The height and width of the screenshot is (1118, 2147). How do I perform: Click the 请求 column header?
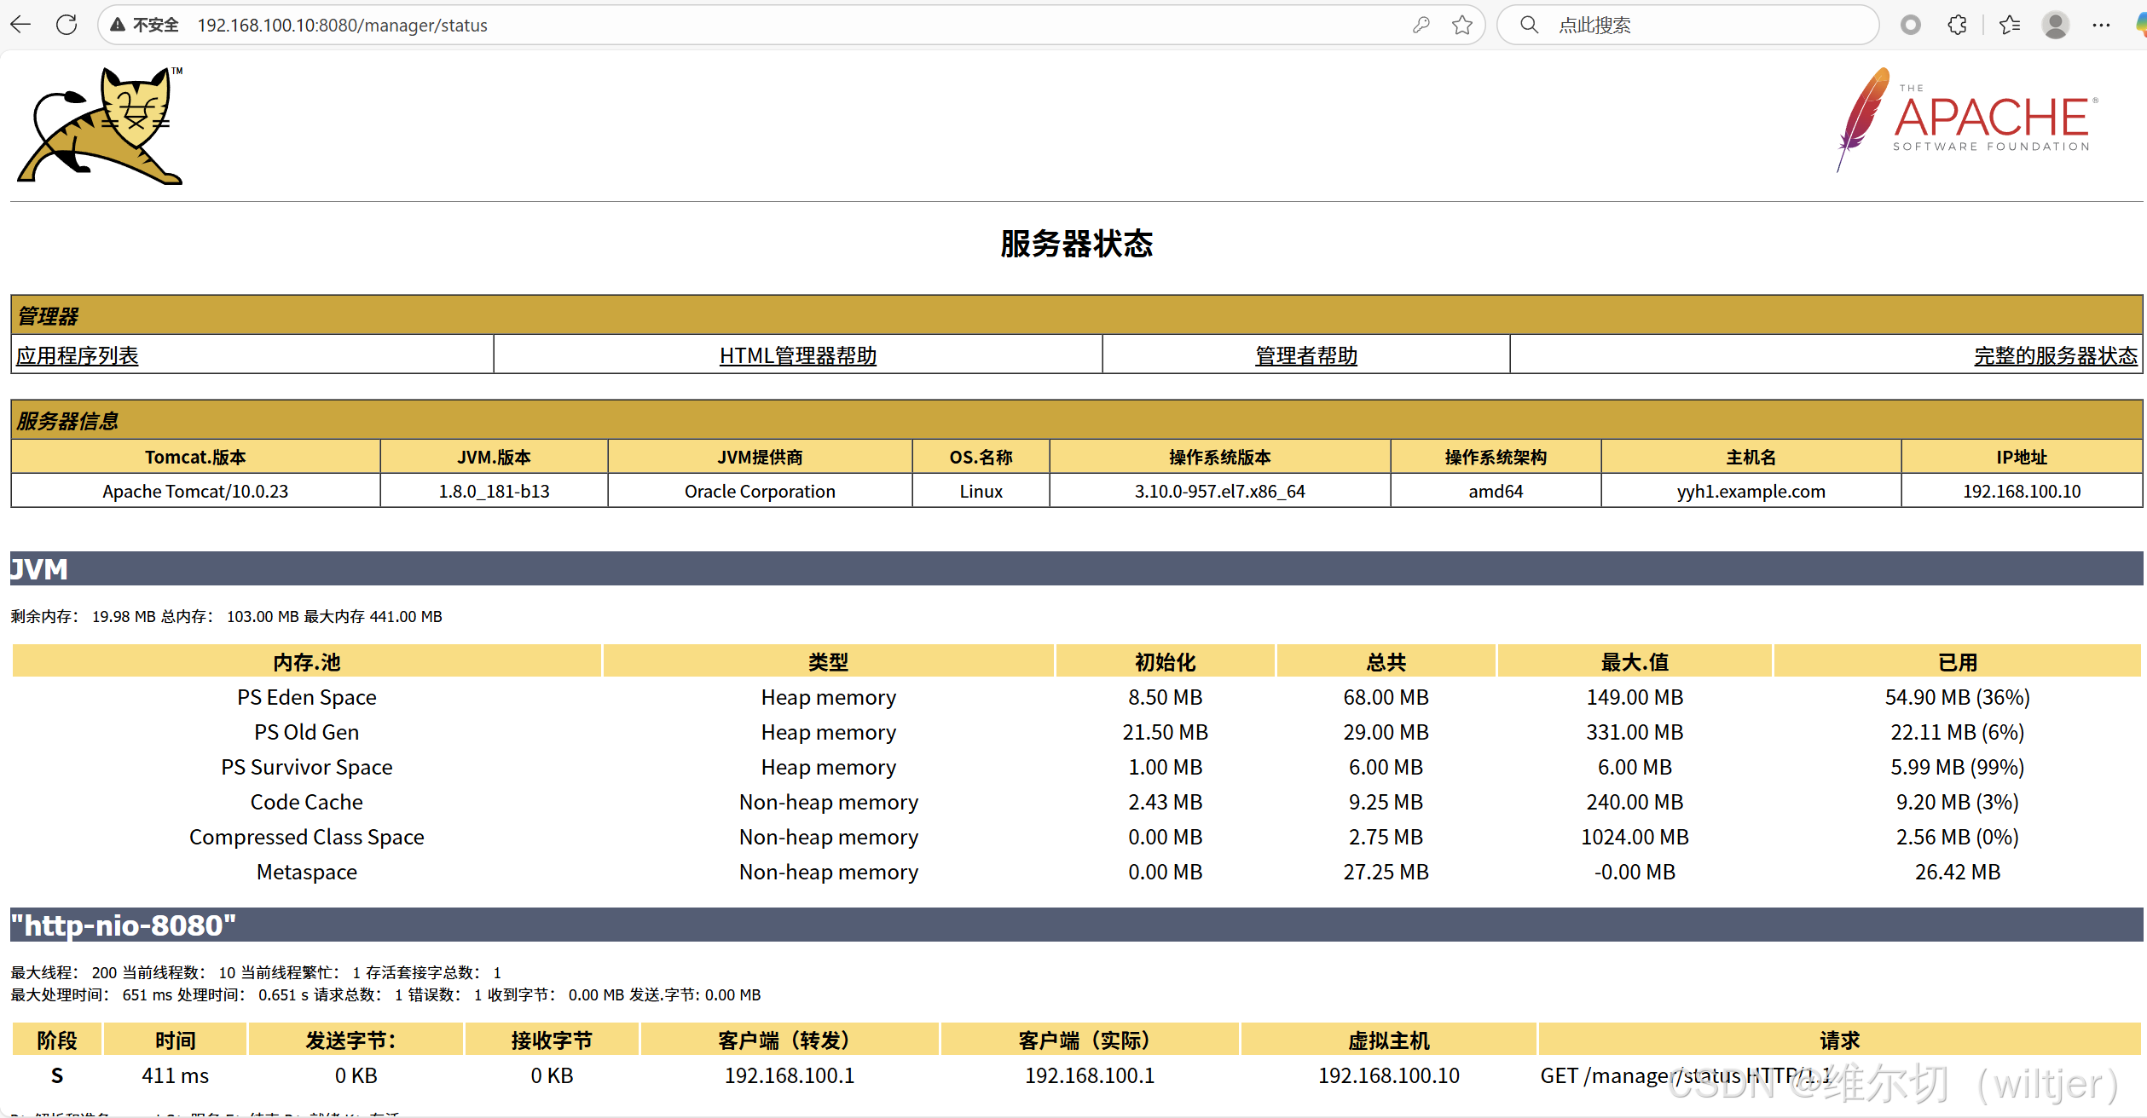coord(1839,1040)
